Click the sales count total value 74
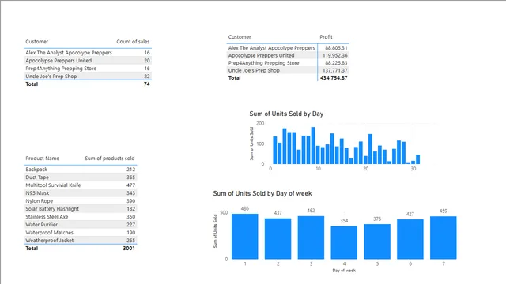The height and width of the screenshot is (284, 506). tap(146, 84)
